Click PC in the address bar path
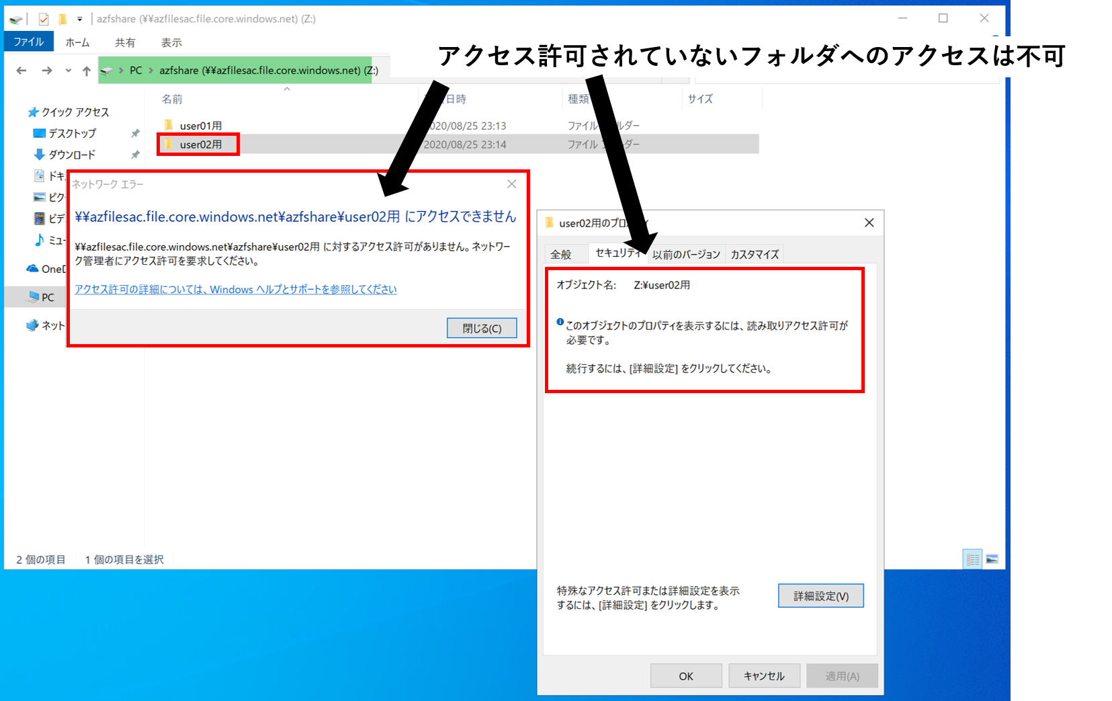Screen dimensions: 1112x701 pyautogui.click(x=136, y=71)
